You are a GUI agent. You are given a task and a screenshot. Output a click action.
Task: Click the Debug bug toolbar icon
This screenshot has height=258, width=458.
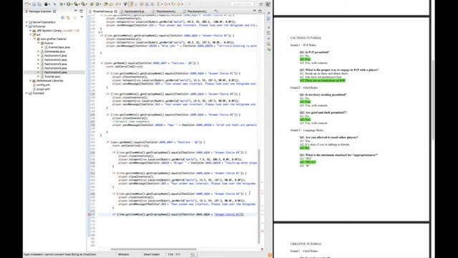point(62,4)
